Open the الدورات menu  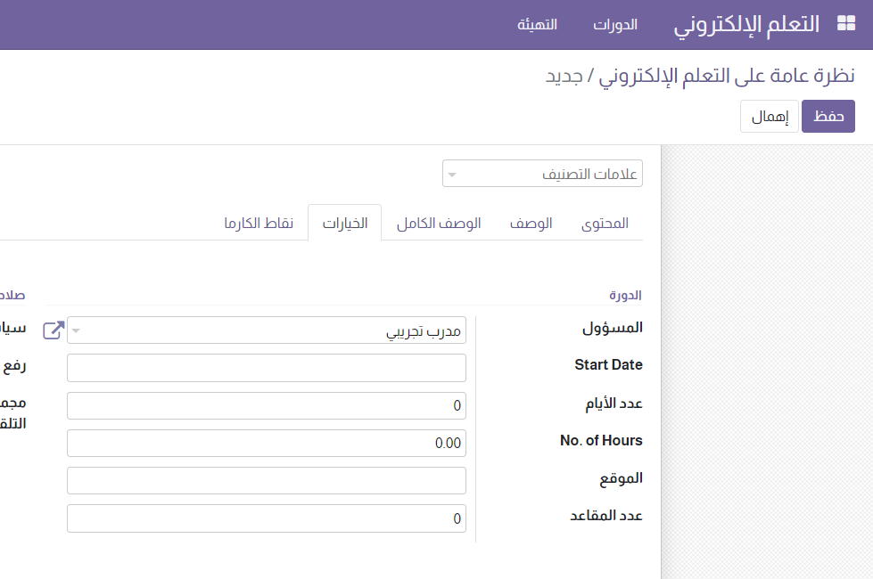pos(615,25)
